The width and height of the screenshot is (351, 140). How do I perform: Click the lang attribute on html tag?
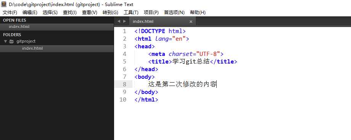[162, 39]
